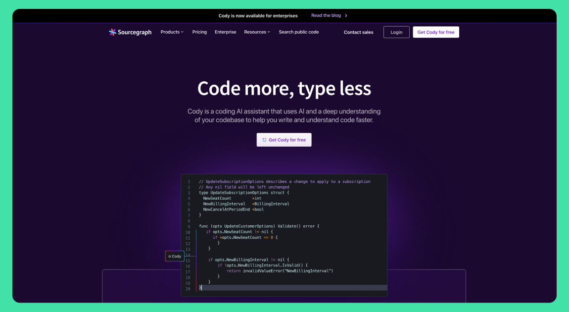The image size is (569, 312).
Task: Click line number 20 in the editor gutter
Action: (188, 288)
